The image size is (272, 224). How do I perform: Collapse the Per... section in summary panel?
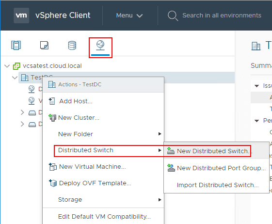point(256,121)
